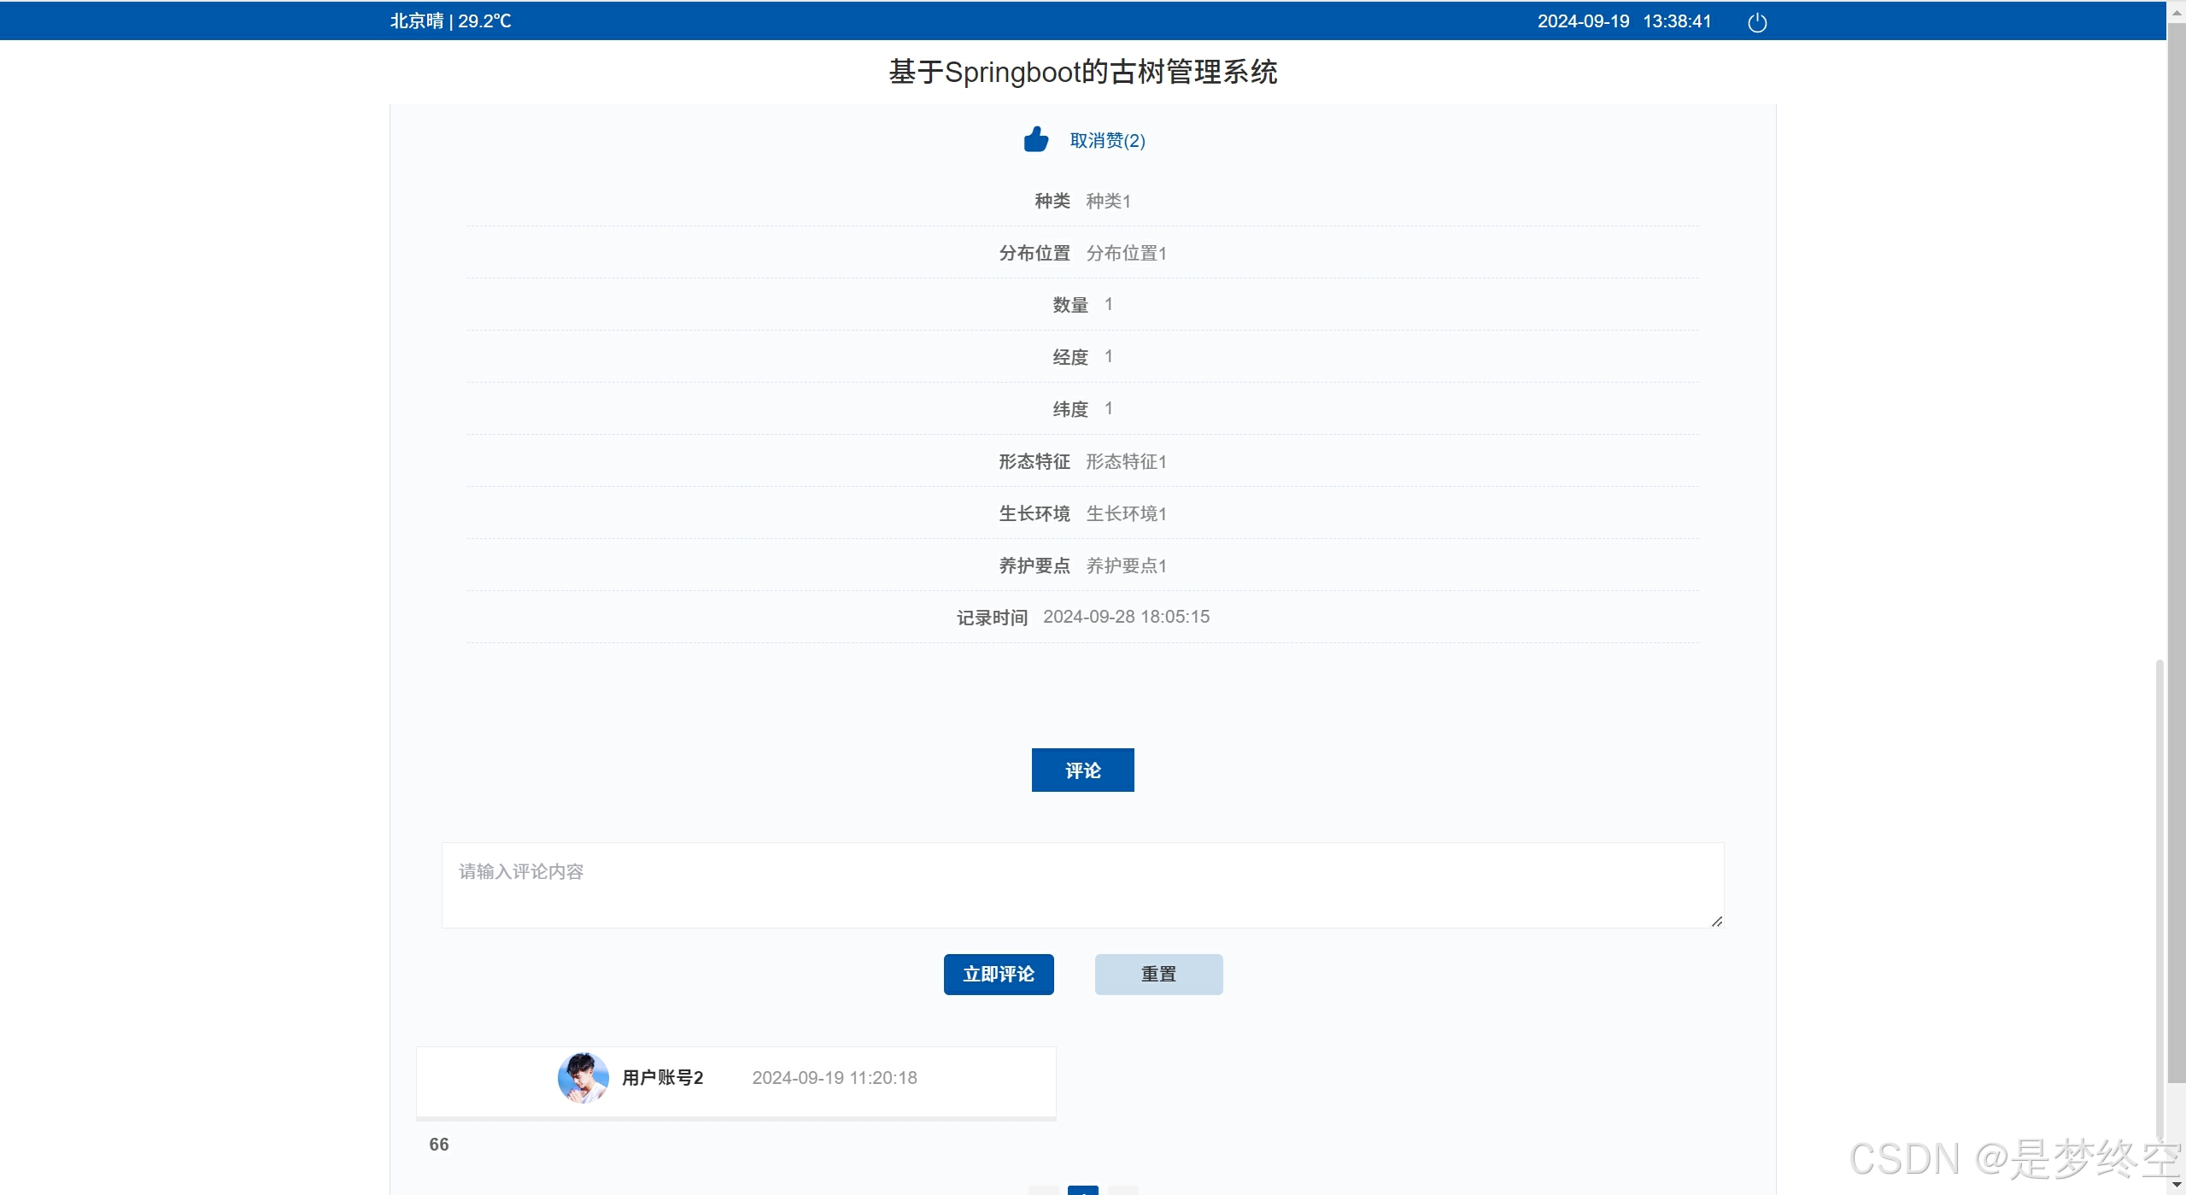2186x1195 pixels.
Task: Click the 经度 field label
Action: 1070,357
